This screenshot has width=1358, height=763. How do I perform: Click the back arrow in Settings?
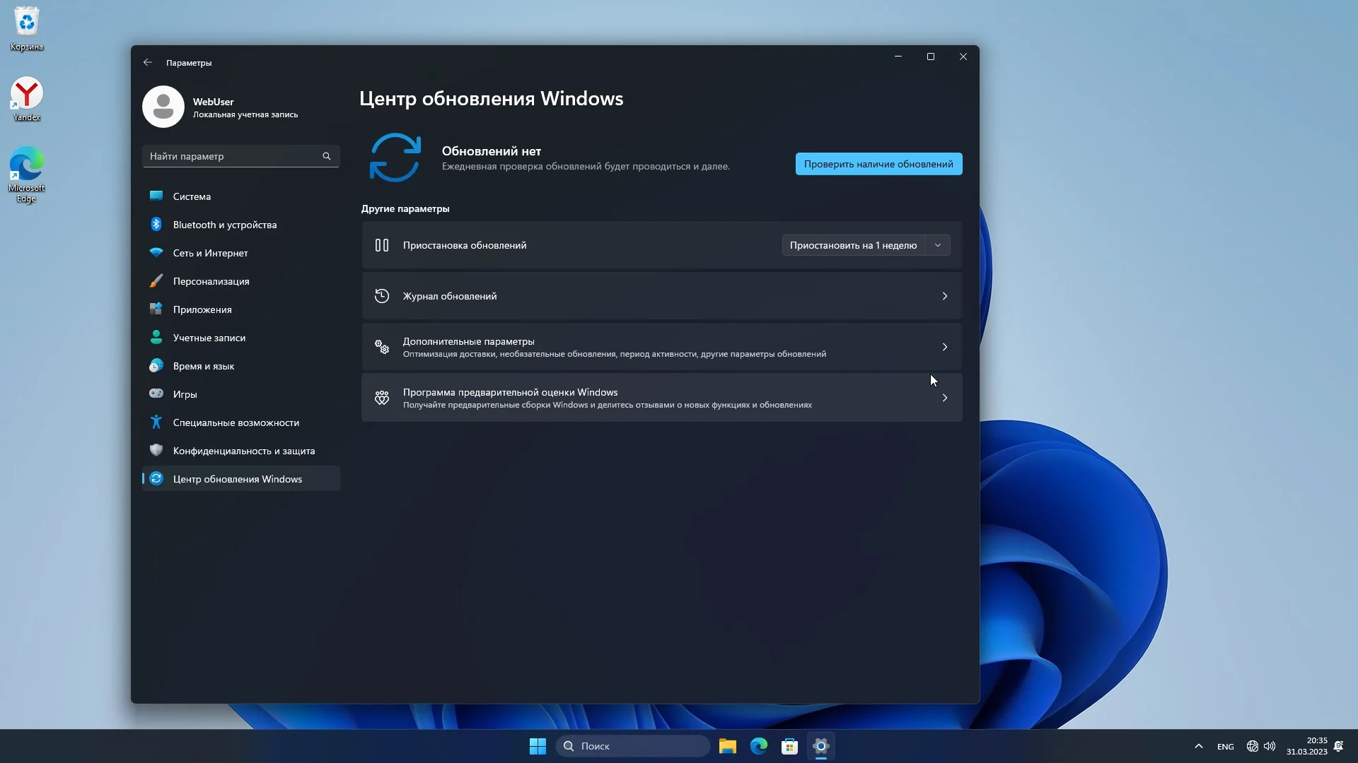click(147, 62)
